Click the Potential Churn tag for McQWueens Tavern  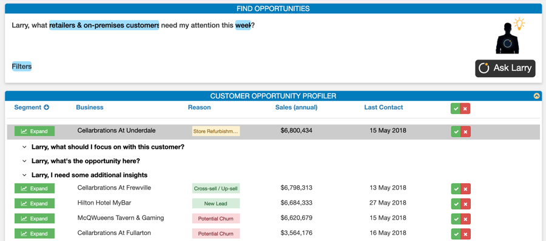216,219
